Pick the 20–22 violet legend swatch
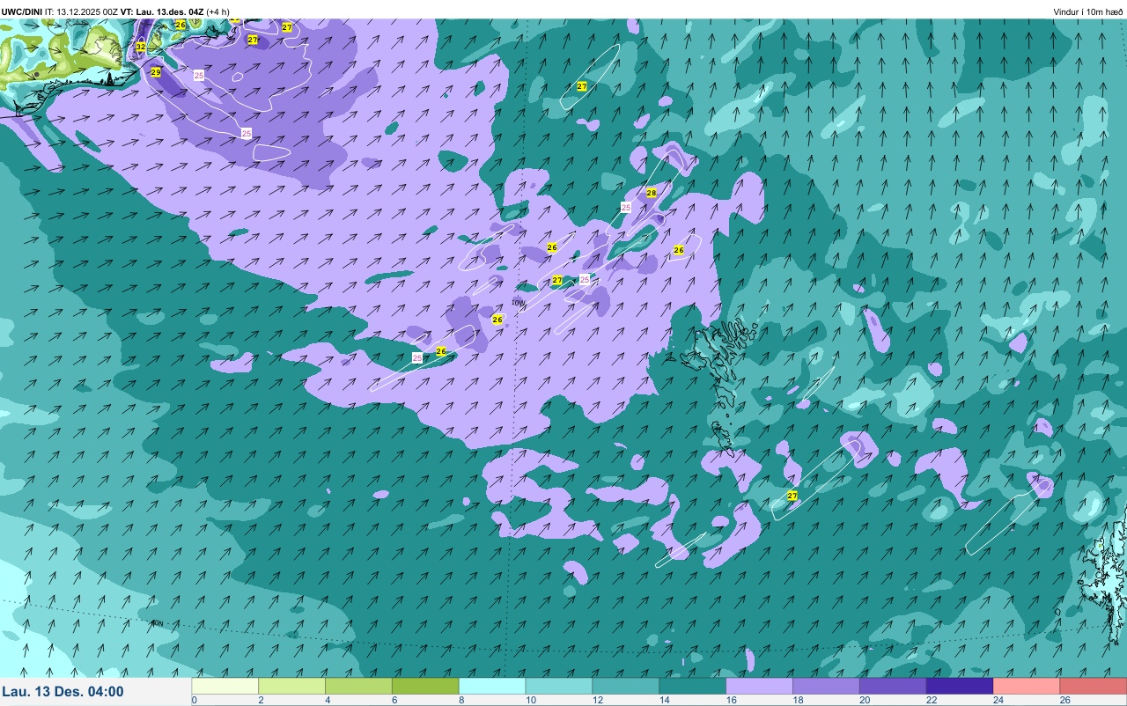This screenshot has height=706, width=1127. click(894, 686)
